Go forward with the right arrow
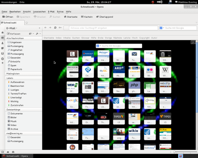Screen dimensions: 198x158 pos(50,28)
